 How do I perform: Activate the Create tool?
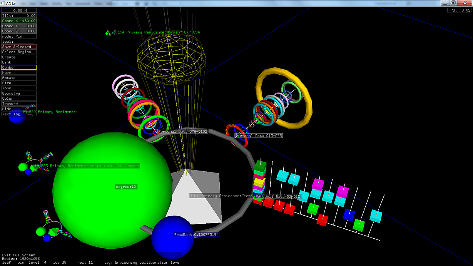click(19, 57)
